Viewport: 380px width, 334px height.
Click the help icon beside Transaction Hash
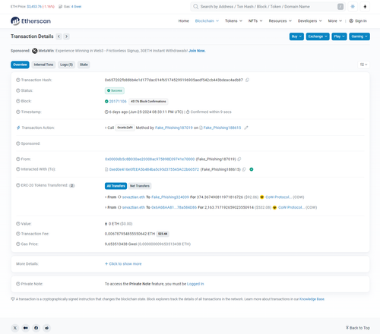[x=18, y=80]
